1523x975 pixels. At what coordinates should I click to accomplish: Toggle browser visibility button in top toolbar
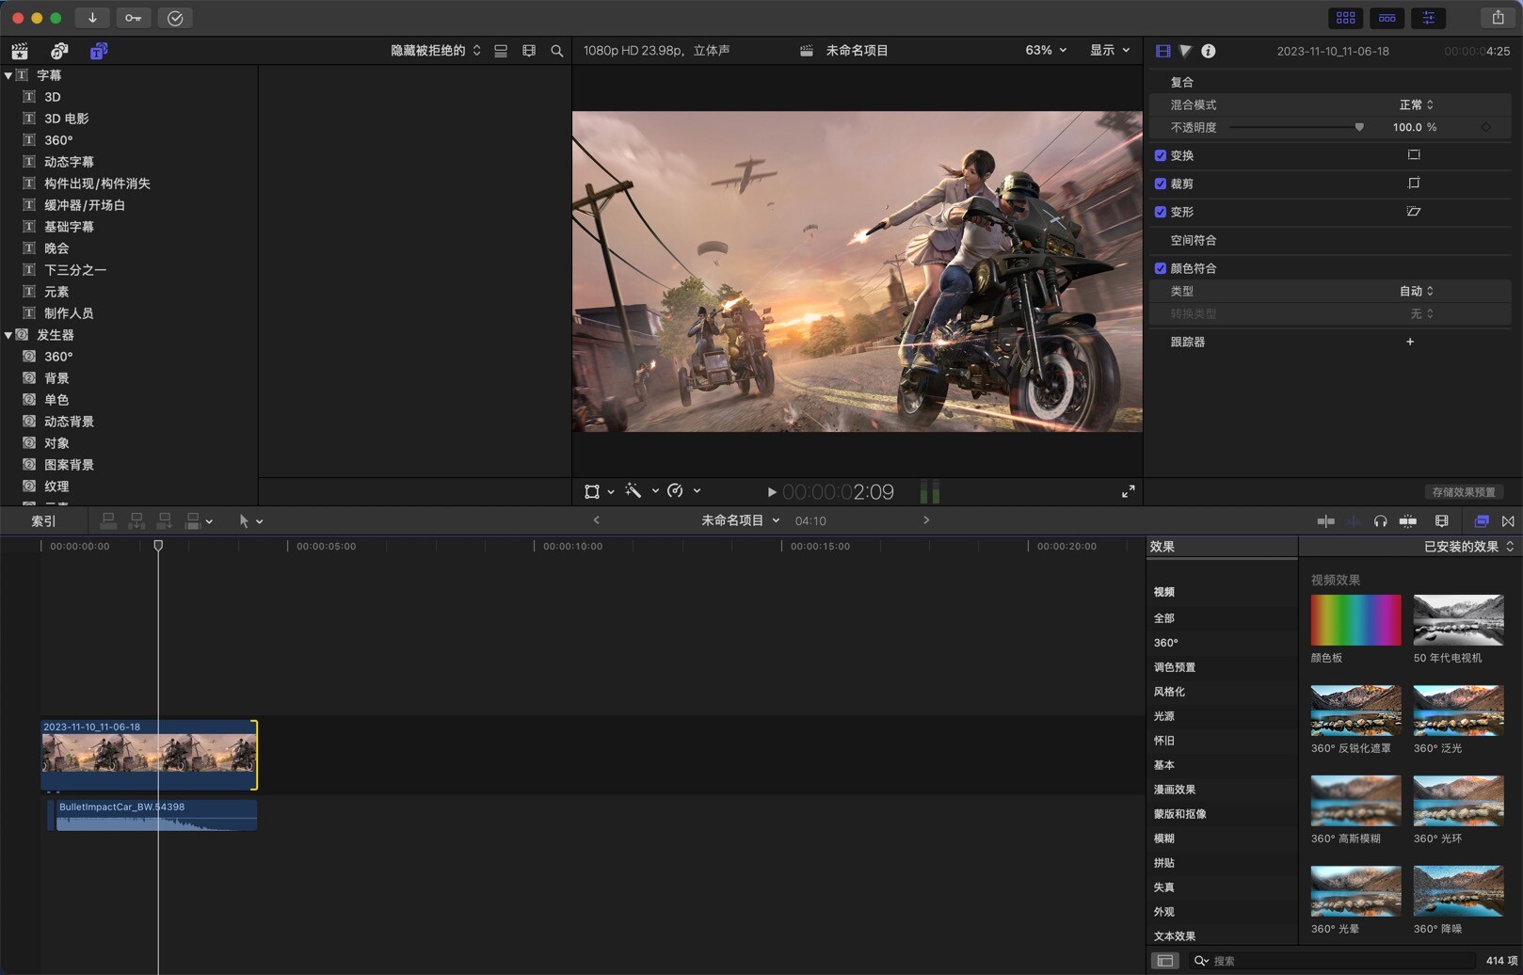click(1346, 18)
